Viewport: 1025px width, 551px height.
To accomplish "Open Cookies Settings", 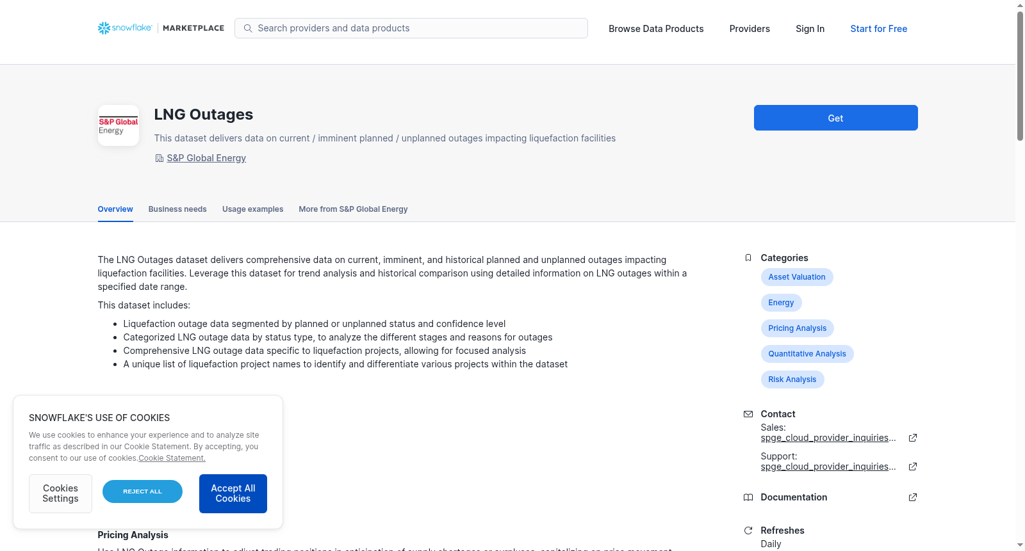I will pos(60,493).
